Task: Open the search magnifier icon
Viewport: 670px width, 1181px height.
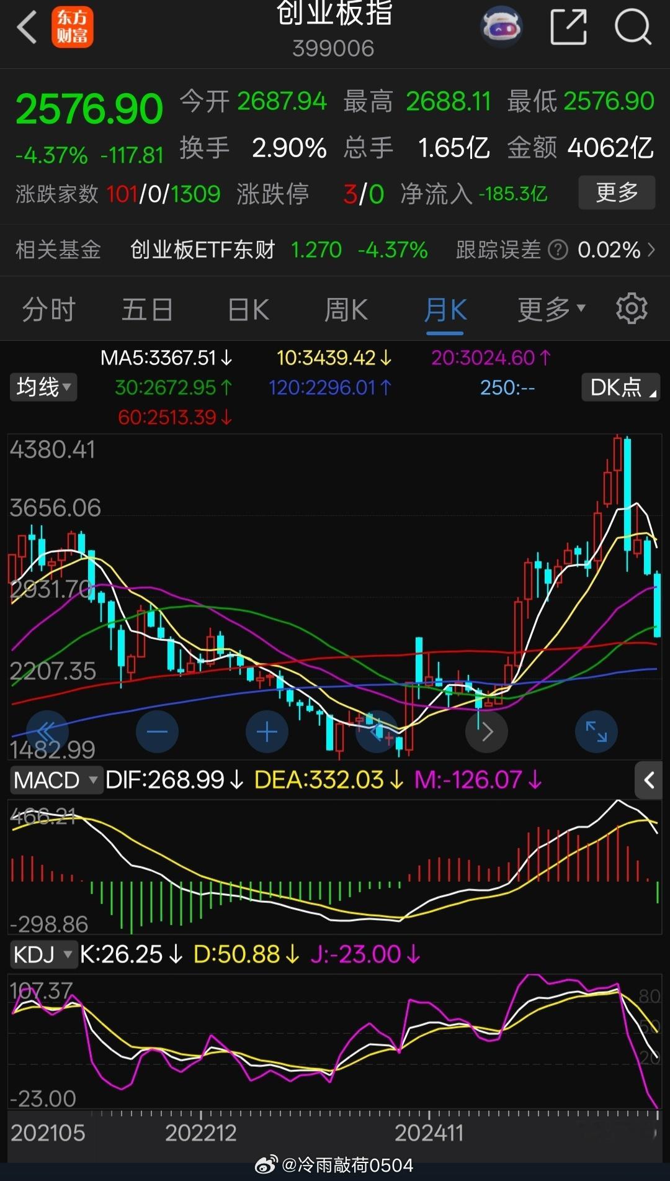Action: point(633,27)
